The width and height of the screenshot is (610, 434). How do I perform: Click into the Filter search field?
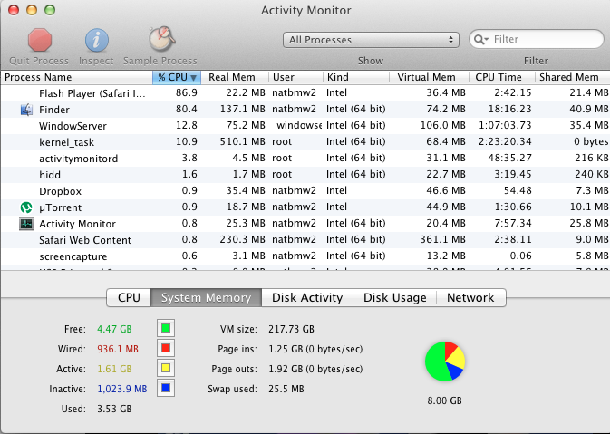(536, 39)
